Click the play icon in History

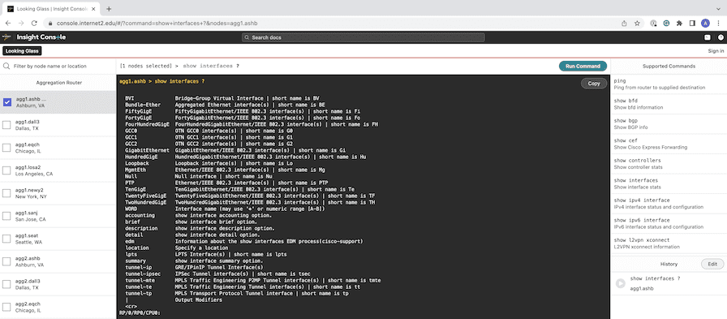click(621, 283)
